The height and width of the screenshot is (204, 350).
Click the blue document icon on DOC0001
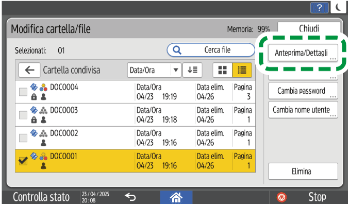pos(34,156)
